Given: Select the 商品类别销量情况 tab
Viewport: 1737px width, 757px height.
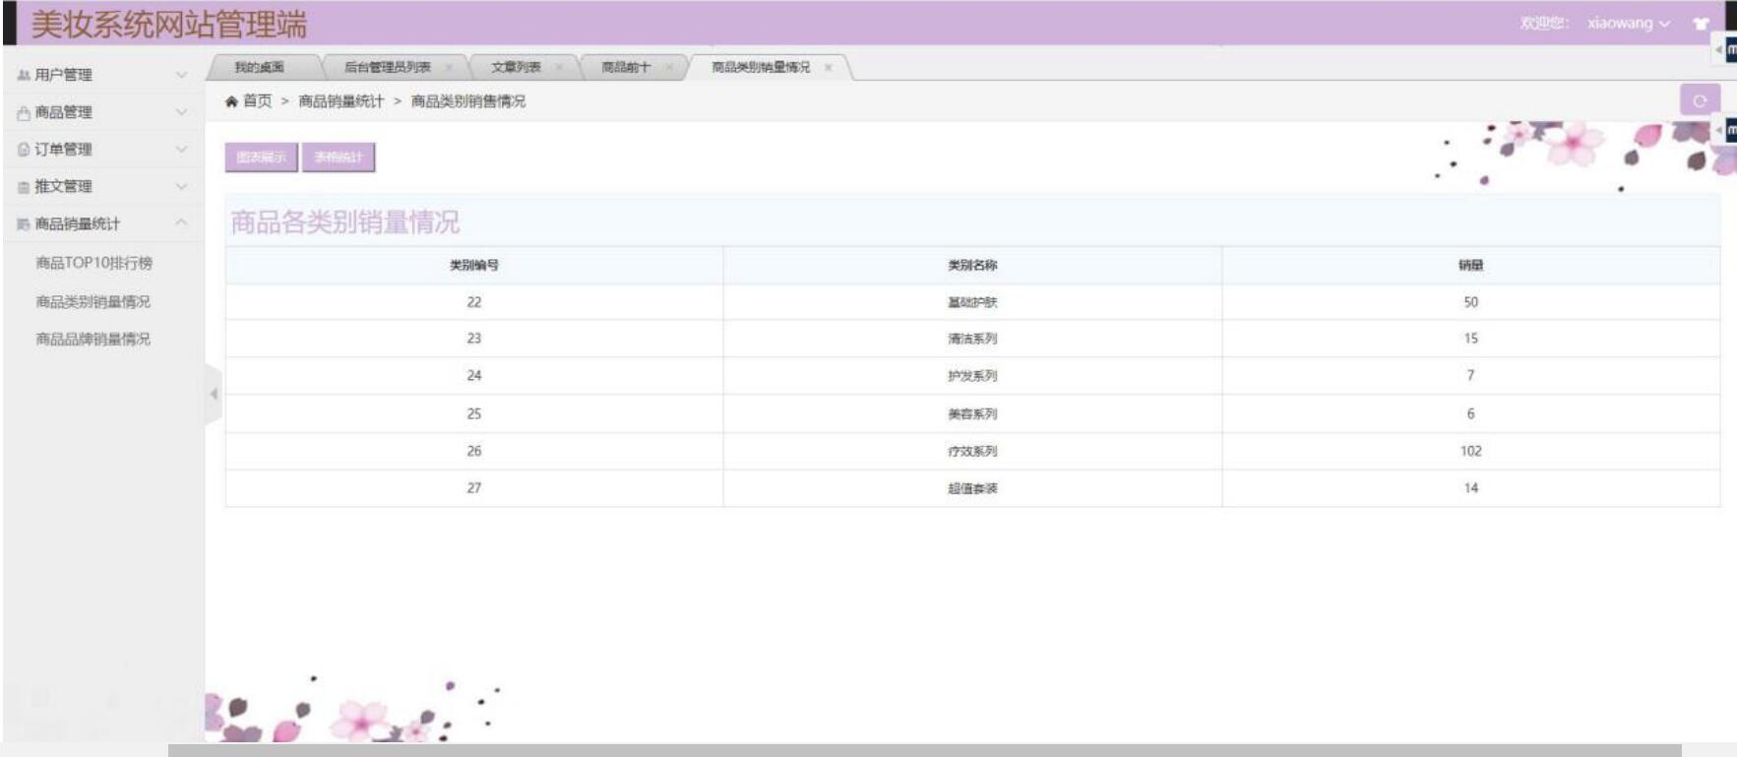Looking at the screenshot, I should coord(761,67).
